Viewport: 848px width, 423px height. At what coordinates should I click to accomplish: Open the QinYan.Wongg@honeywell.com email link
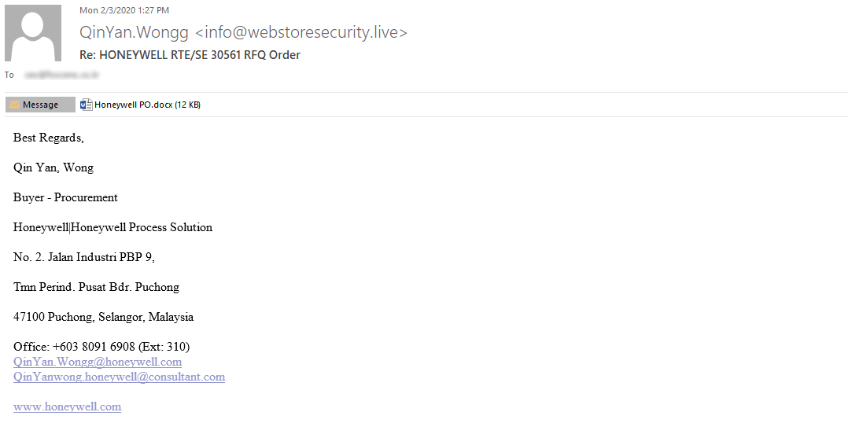click(x=98, y=362)
